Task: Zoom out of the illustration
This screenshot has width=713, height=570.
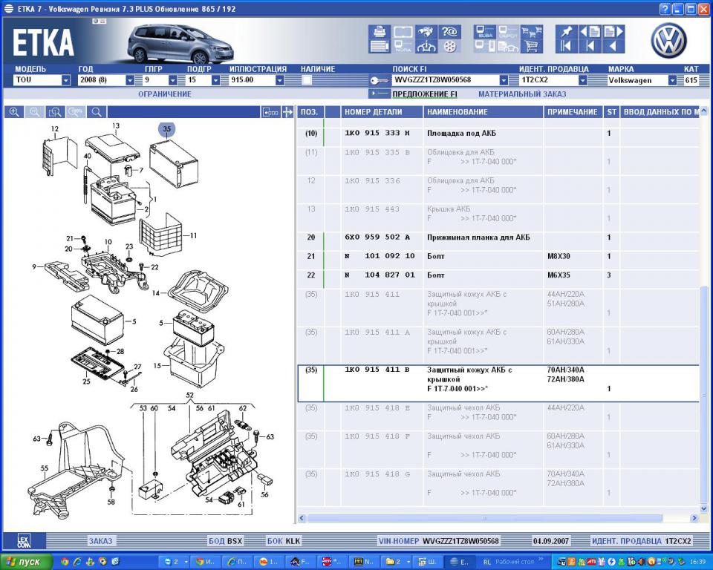Action: pos(35,112)
